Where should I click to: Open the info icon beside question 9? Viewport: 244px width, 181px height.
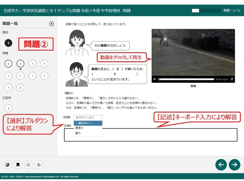coord(20,87)
